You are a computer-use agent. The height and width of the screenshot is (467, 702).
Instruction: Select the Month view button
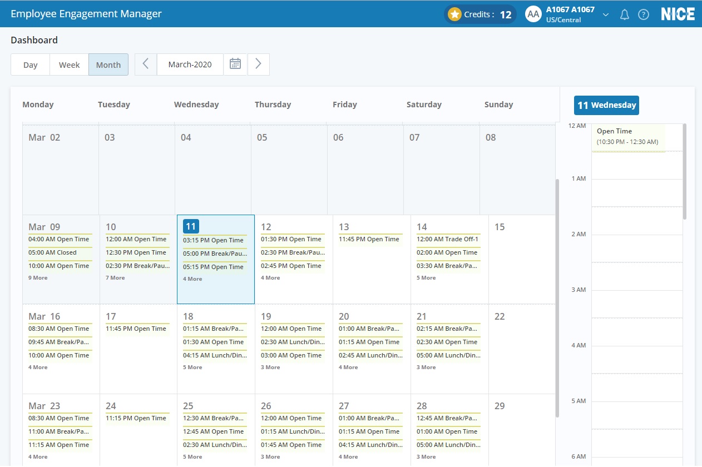(x=108, y=64)
